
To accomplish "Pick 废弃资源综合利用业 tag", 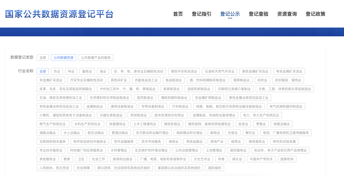I will (x=170, y=115).
